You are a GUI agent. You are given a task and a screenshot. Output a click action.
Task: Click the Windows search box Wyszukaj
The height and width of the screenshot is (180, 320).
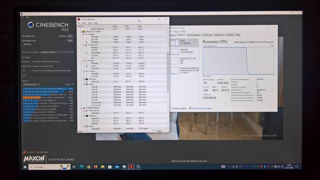click(49, 167)
